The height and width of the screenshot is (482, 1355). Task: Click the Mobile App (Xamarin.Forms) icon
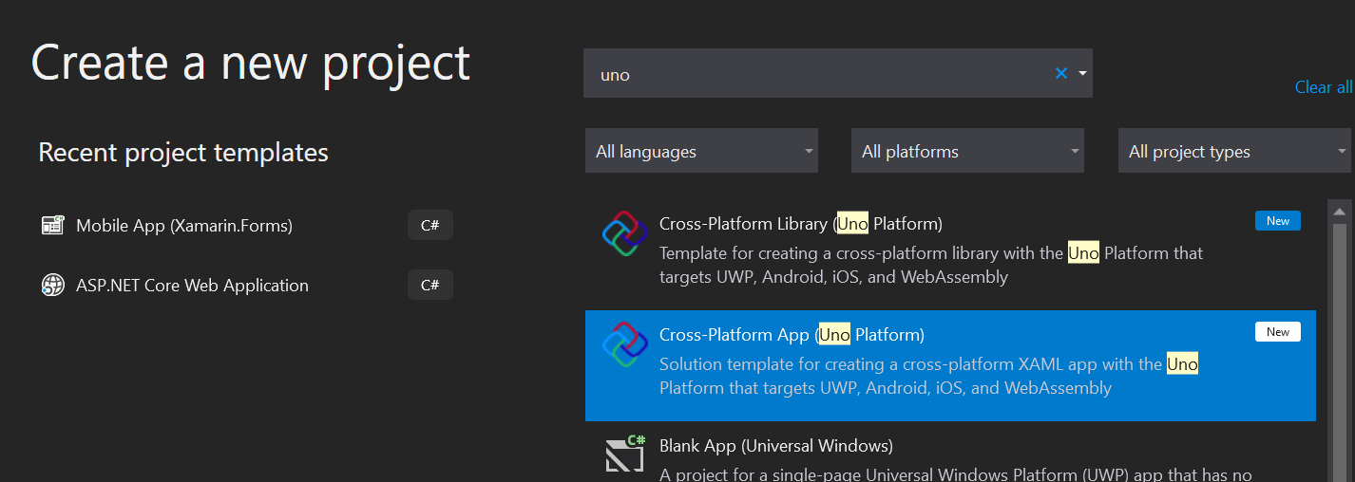coord(52,226)
